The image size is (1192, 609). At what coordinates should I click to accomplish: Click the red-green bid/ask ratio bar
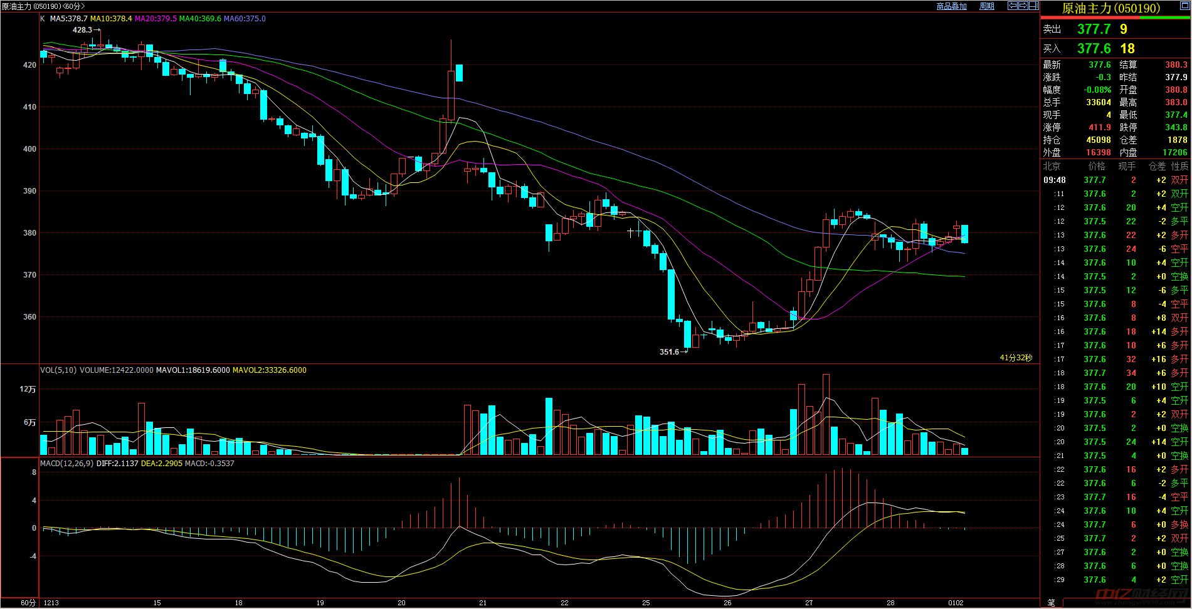point(1116,18)
